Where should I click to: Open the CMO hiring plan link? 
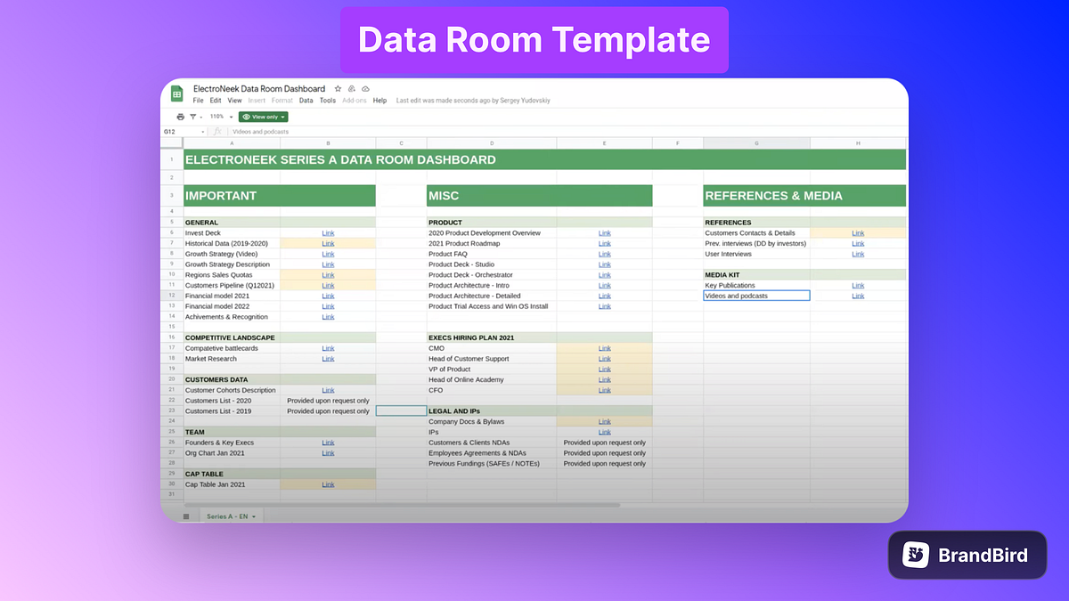(x=605, y=348)
